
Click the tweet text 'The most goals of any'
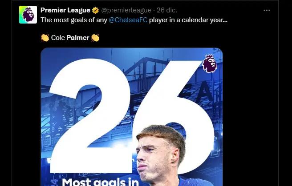[x=73, y=20]
